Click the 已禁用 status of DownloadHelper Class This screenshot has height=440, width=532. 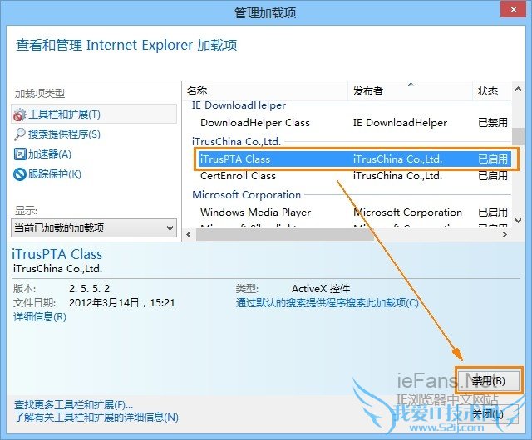(x=493, y=122)
